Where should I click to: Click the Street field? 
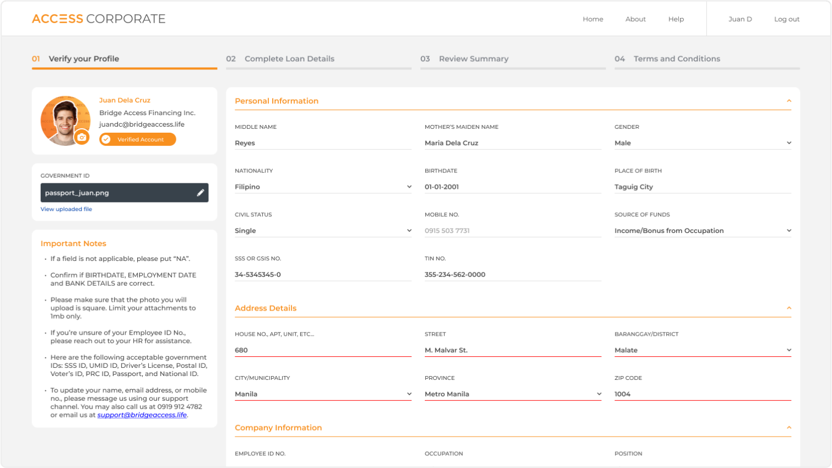point(513,350)
